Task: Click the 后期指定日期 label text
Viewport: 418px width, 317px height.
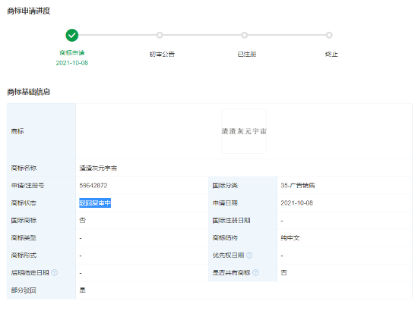Action: coord(30,272)
